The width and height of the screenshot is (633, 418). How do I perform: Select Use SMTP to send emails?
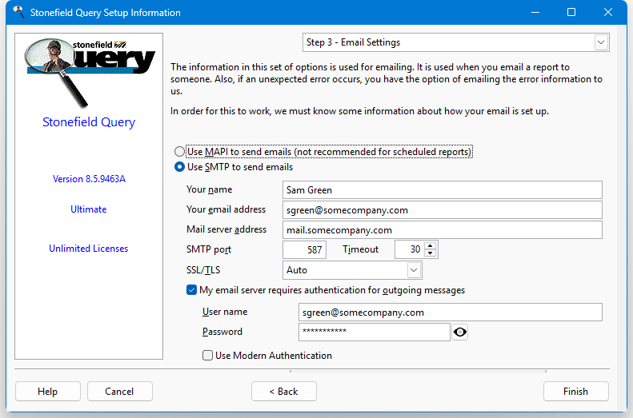(179, 168)
